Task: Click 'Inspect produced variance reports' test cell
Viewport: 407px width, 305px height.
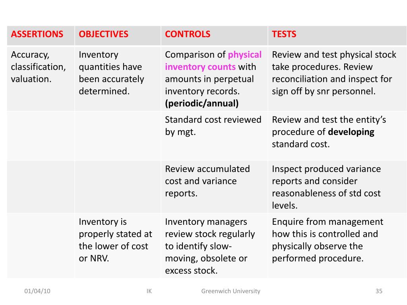Action: 337,187
